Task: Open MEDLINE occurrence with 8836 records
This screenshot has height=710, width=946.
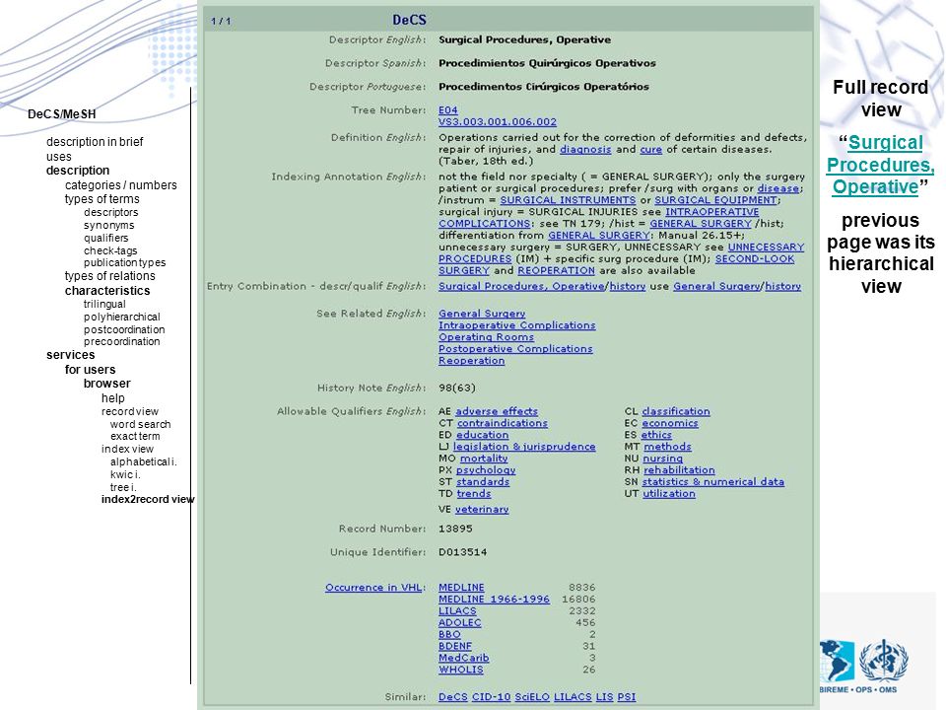Action: (x=461, y=588)
